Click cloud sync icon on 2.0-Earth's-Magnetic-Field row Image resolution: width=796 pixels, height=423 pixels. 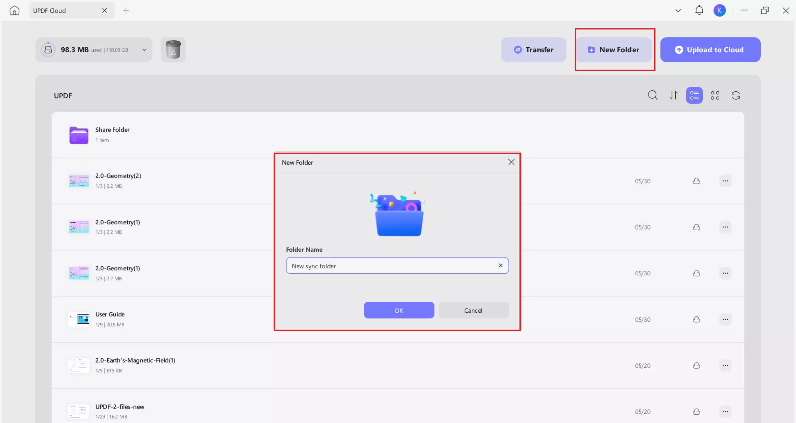[x=696, y=365]
